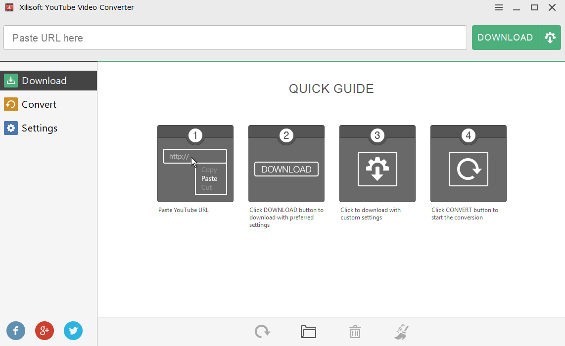
Task: Click the trash delete icon in bottom toolbar
Action: pos(355,332)
